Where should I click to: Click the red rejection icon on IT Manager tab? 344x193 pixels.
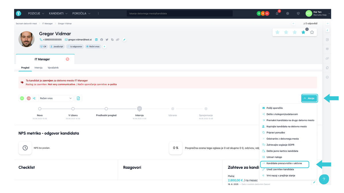[x=67, y=59]
